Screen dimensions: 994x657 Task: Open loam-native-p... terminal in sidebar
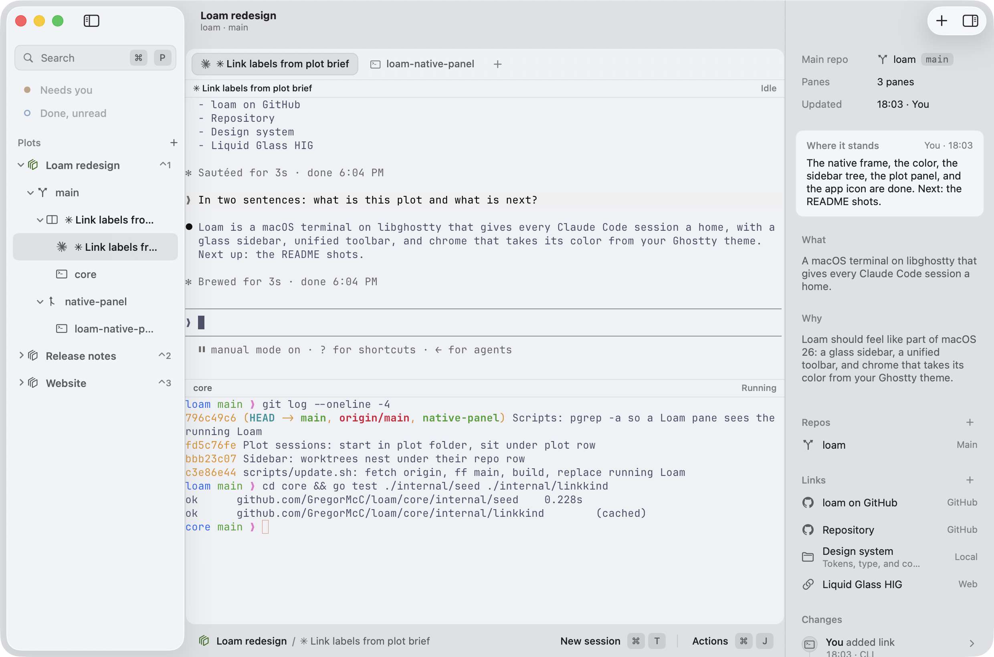tap(95, 328)
